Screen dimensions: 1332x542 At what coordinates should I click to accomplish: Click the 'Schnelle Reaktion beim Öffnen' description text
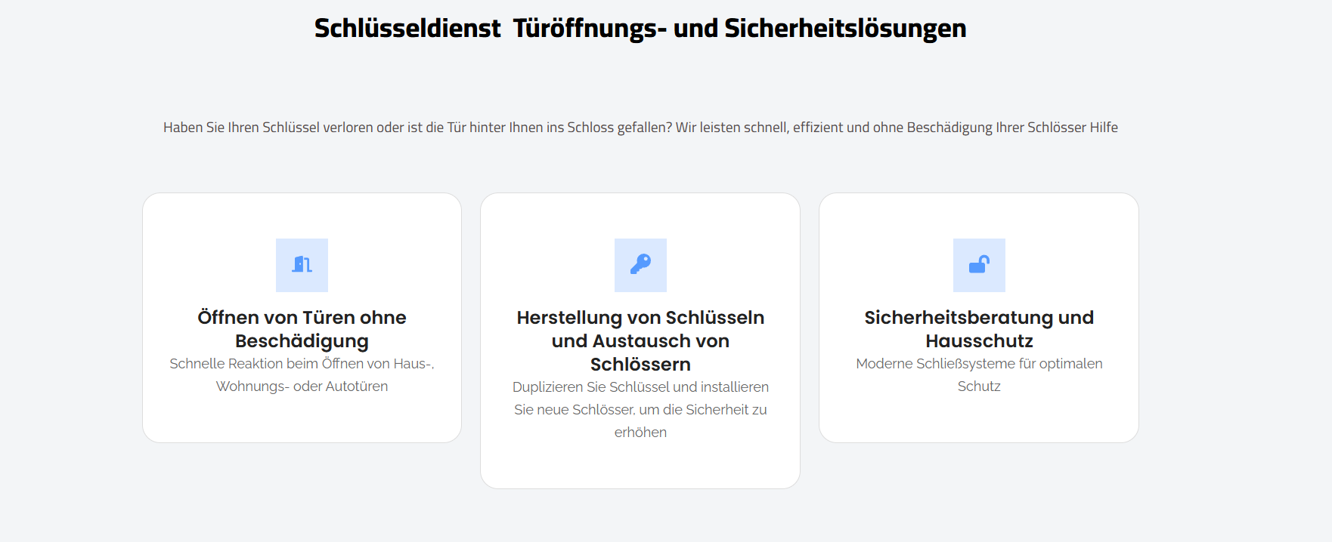click(302, 375)
